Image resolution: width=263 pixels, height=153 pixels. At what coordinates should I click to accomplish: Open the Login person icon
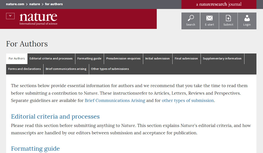247,18
